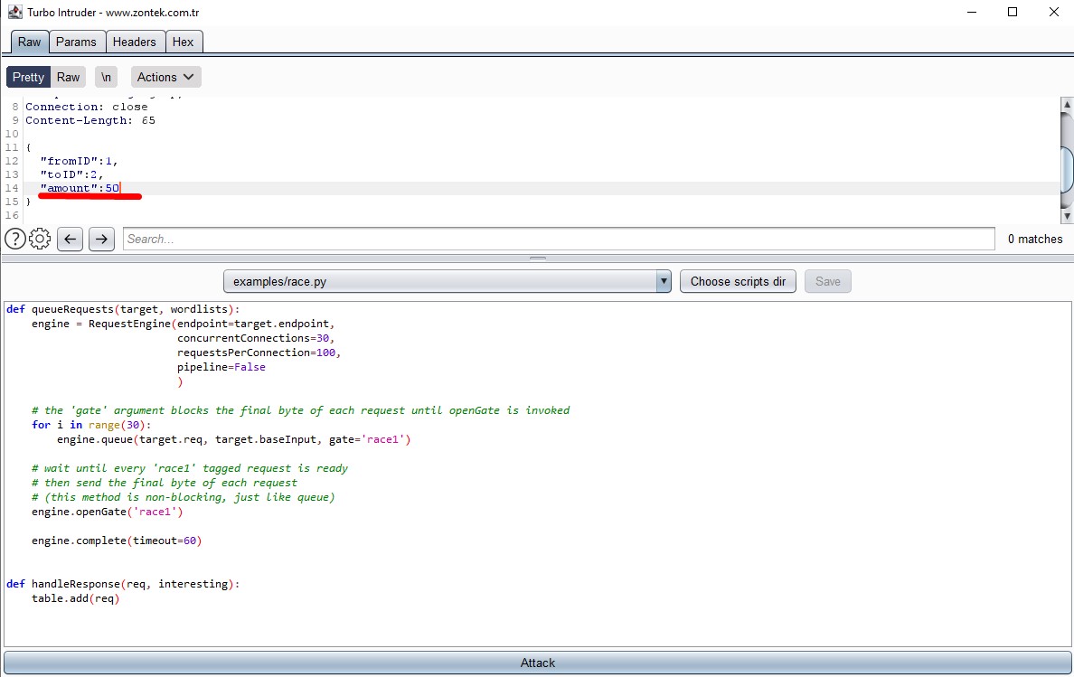The image size is (1074, 677).
Task: Toggle the \n line-ending display icon
Action: 106,77
